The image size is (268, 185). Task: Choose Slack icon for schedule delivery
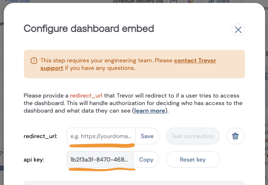pyautogui.click(x=190, y=1)
